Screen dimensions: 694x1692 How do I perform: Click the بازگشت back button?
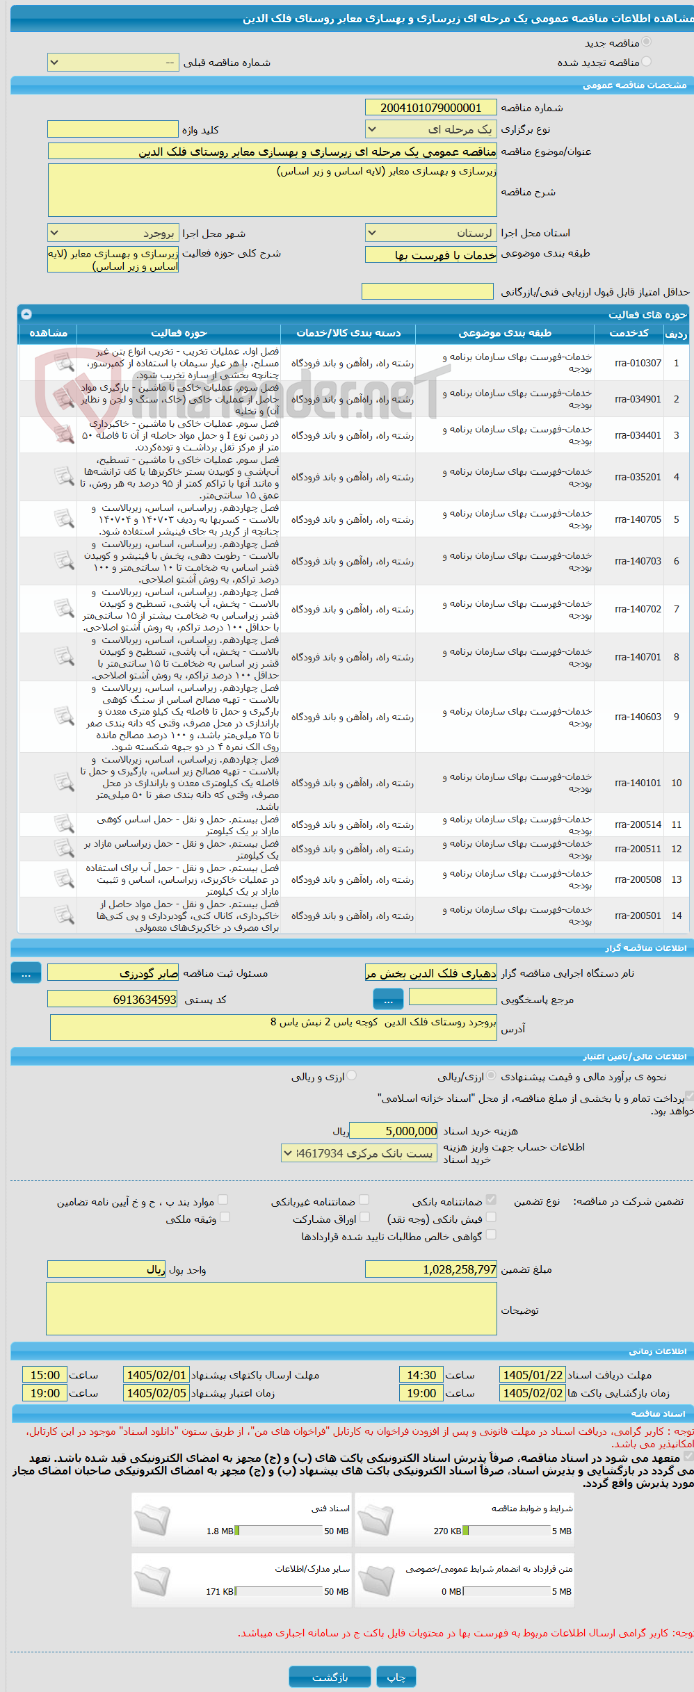330,1677
